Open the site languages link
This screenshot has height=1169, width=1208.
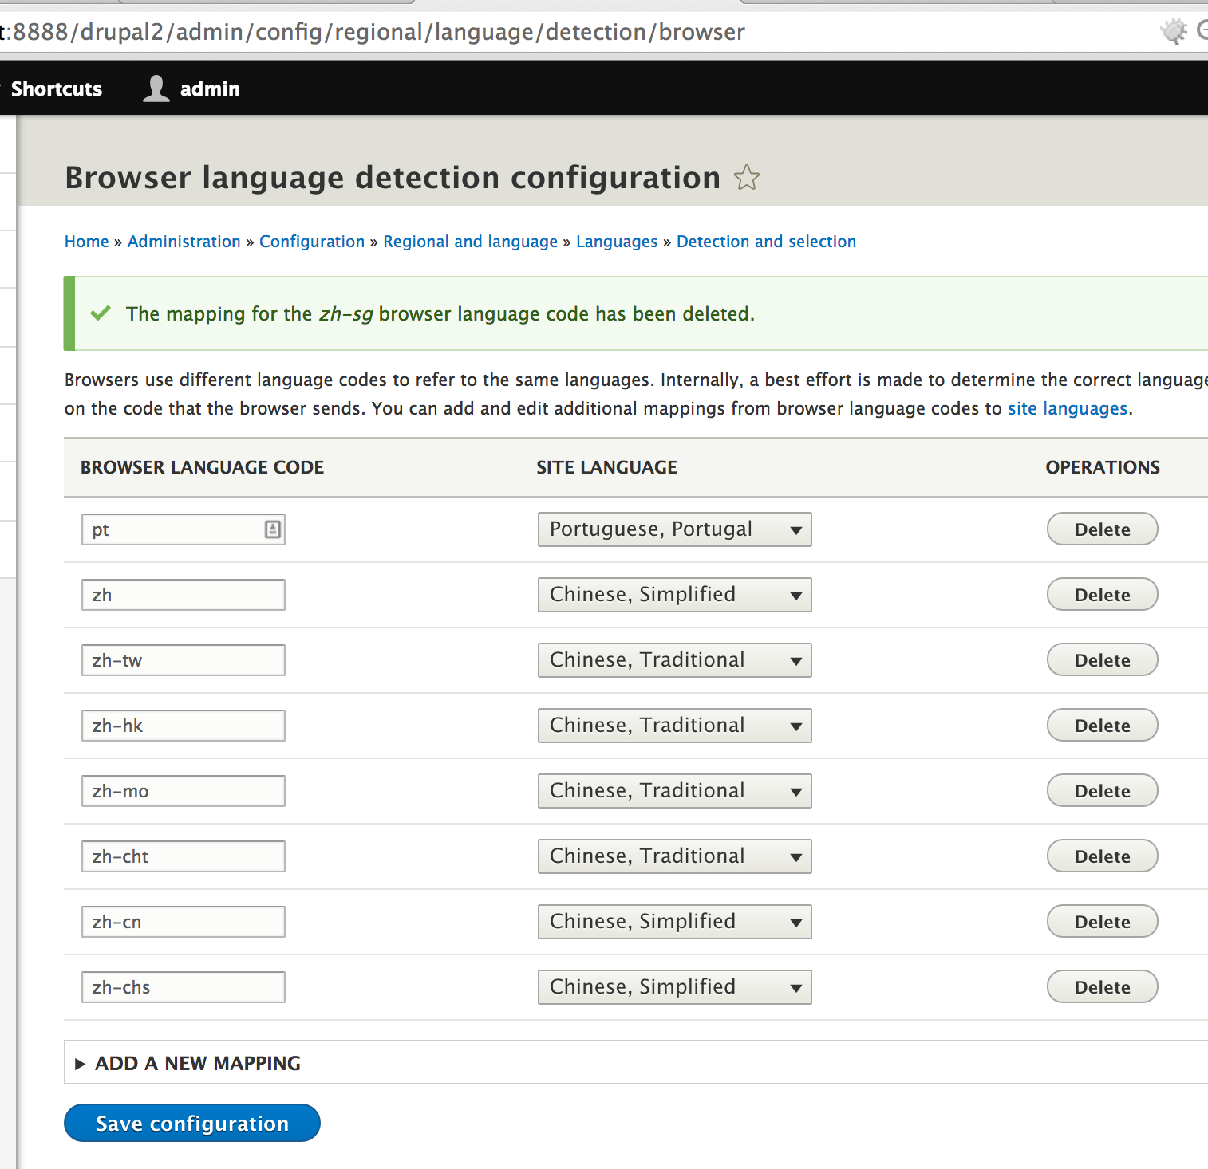(x=1067, y=407)
